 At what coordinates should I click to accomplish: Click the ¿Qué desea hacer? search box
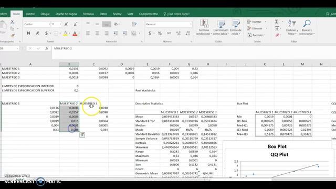click(x=176, y=14)
